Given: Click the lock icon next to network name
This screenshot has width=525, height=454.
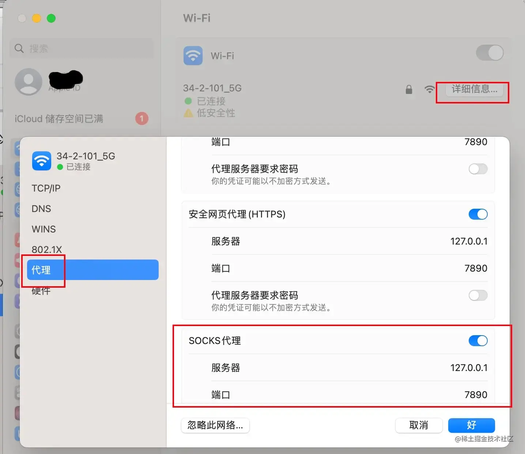Looking at the screenshot, I should (409, 89).
